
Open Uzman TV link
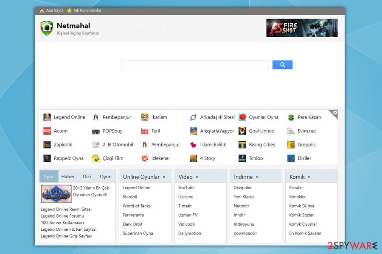(188, 215)
